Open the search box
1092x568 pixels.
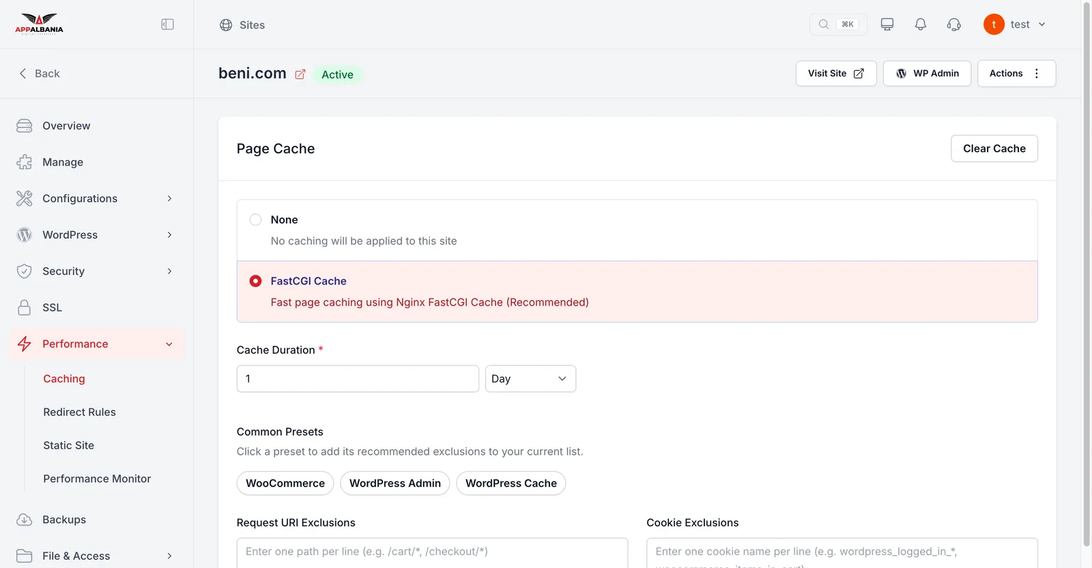click(838, 25)
